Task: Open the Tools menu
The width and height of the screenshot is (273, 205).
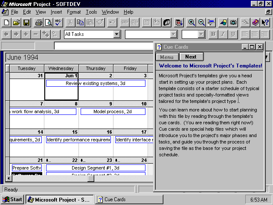Action: (91, 12)
